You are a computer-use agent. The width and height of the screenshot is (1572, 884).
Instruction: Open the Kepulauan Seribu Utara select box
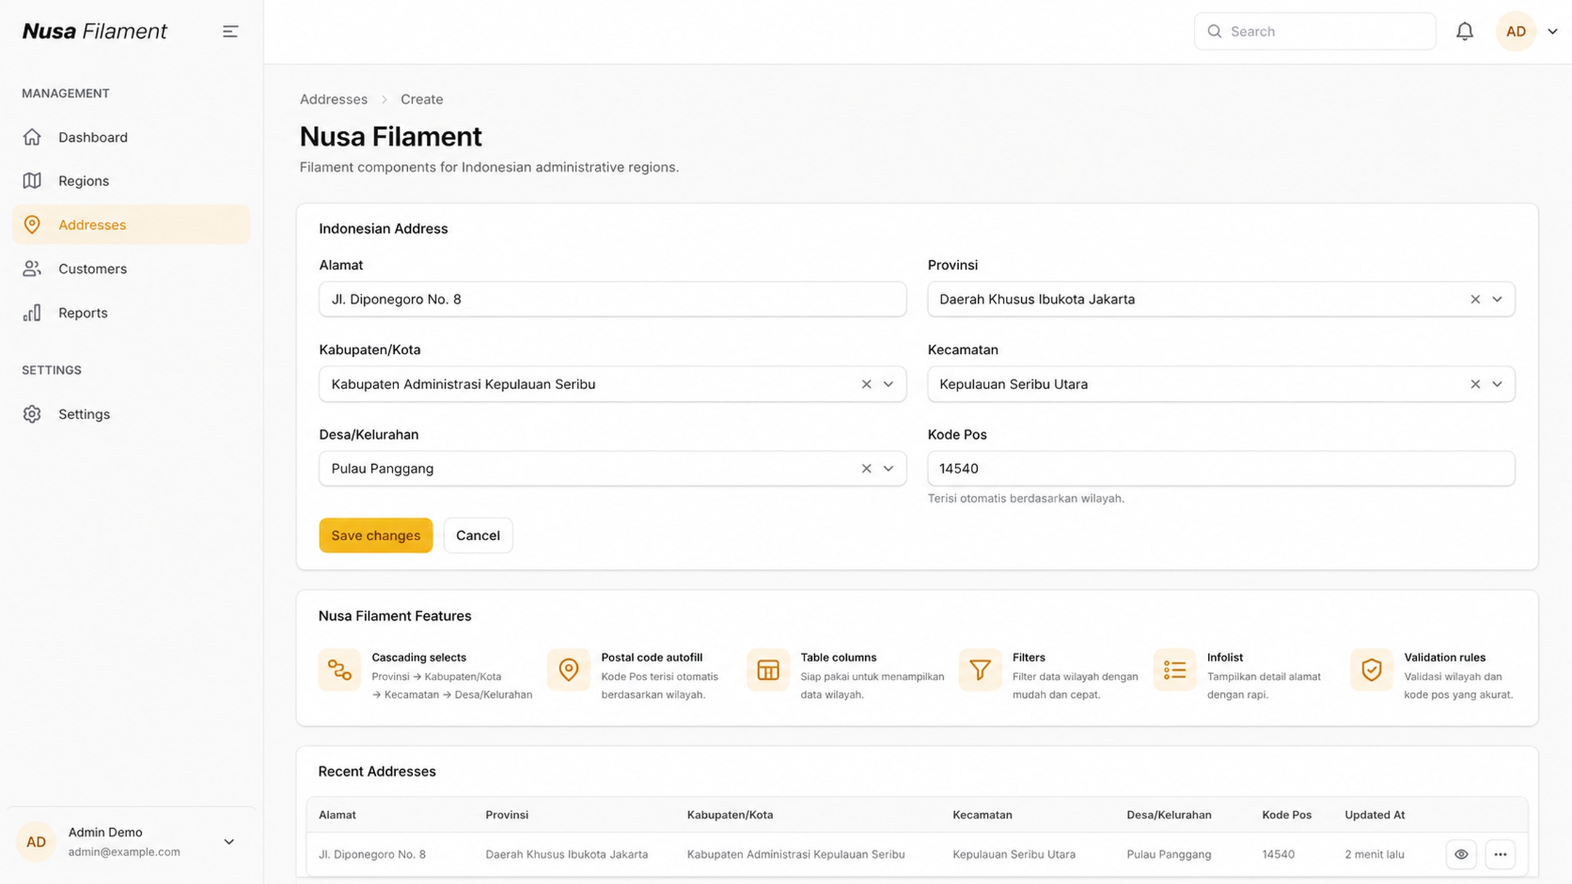(x=1221, y=384)
